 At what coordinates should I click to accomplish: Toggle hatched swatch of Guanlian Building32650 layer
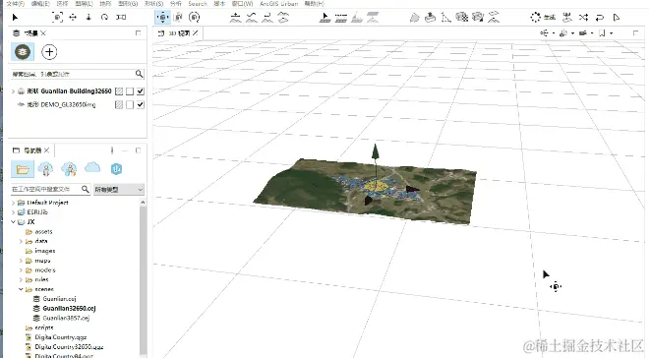pyautogui.click(x=119, y=91)
